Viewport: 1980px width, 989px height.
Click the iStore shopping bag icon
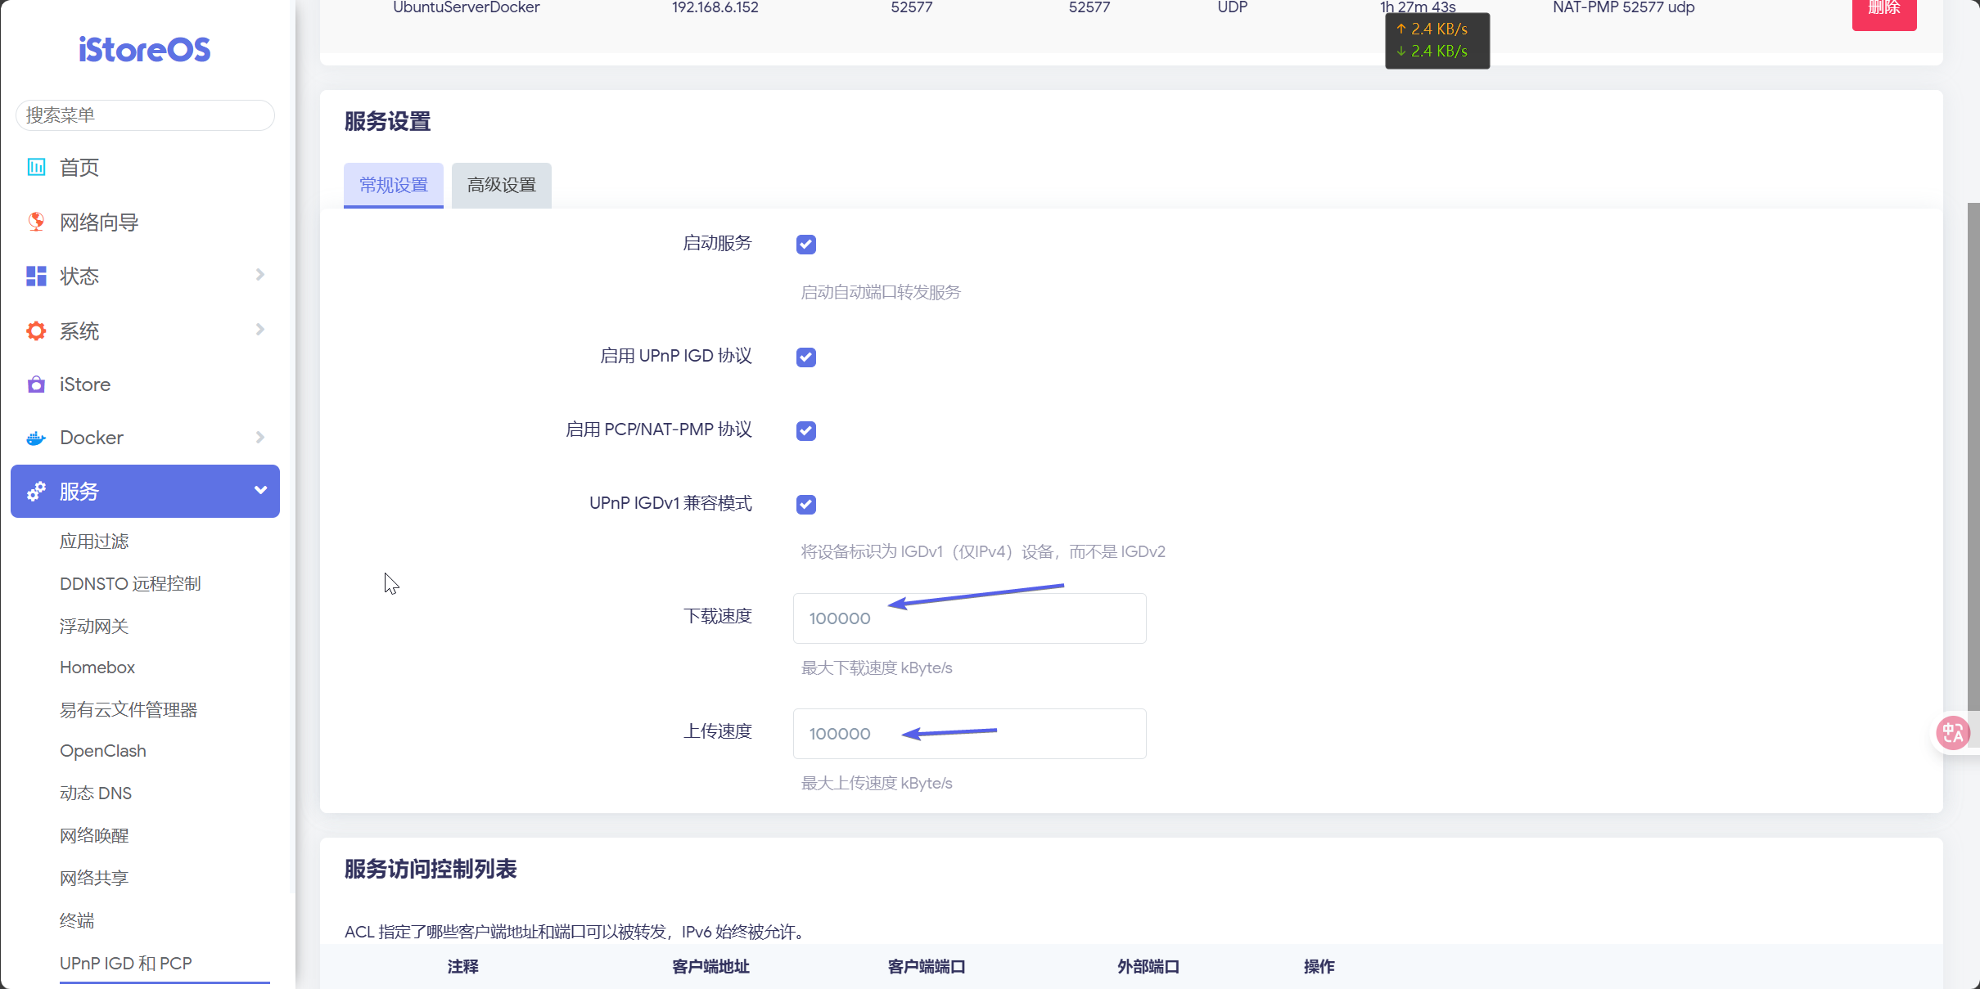pyautogui.click(x=36, y=384)
